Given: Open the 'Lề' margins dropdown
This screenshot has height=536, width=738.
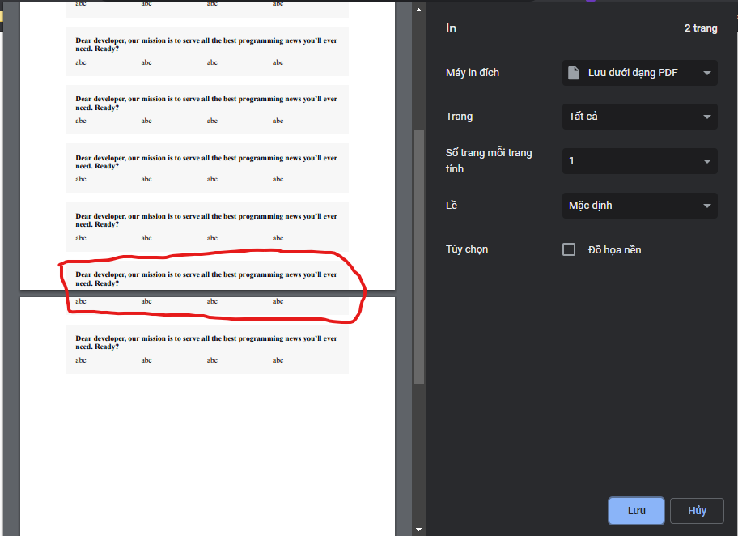Looking at the screenshot, I should click(639, 205).
